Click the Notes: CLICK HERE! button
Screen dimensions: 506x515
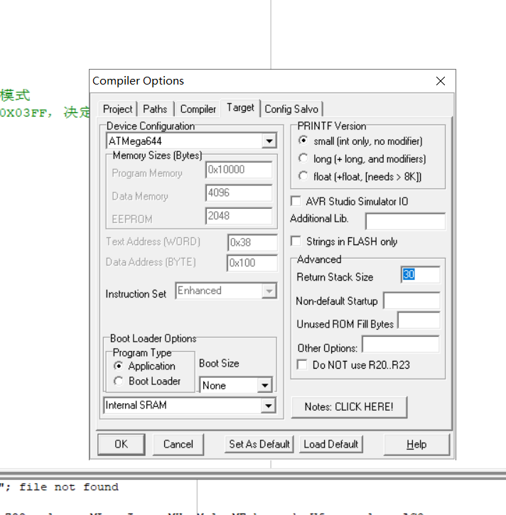[x=349, y=407]
